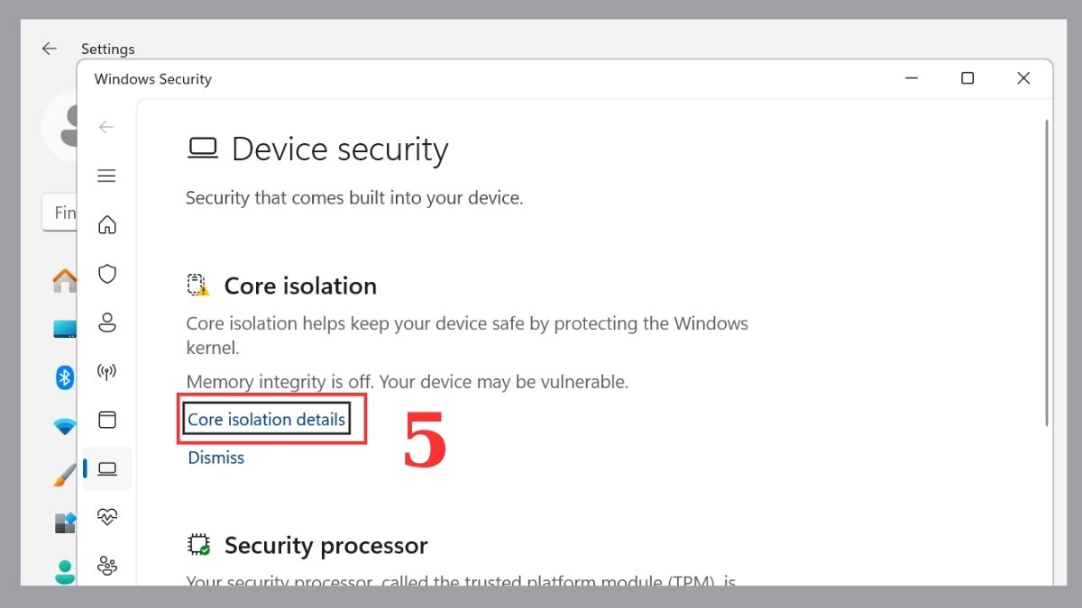This screenshot has width=1082, height=608.
Task: Open Bluetooth & devices in Settings sidebar
Action: (x=65, y=377)
